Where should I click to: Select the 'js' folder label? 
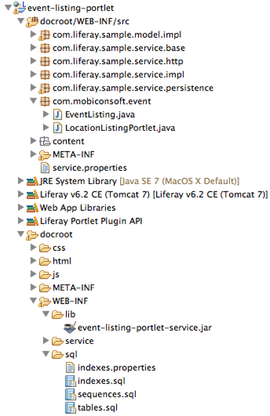[56, 274]
